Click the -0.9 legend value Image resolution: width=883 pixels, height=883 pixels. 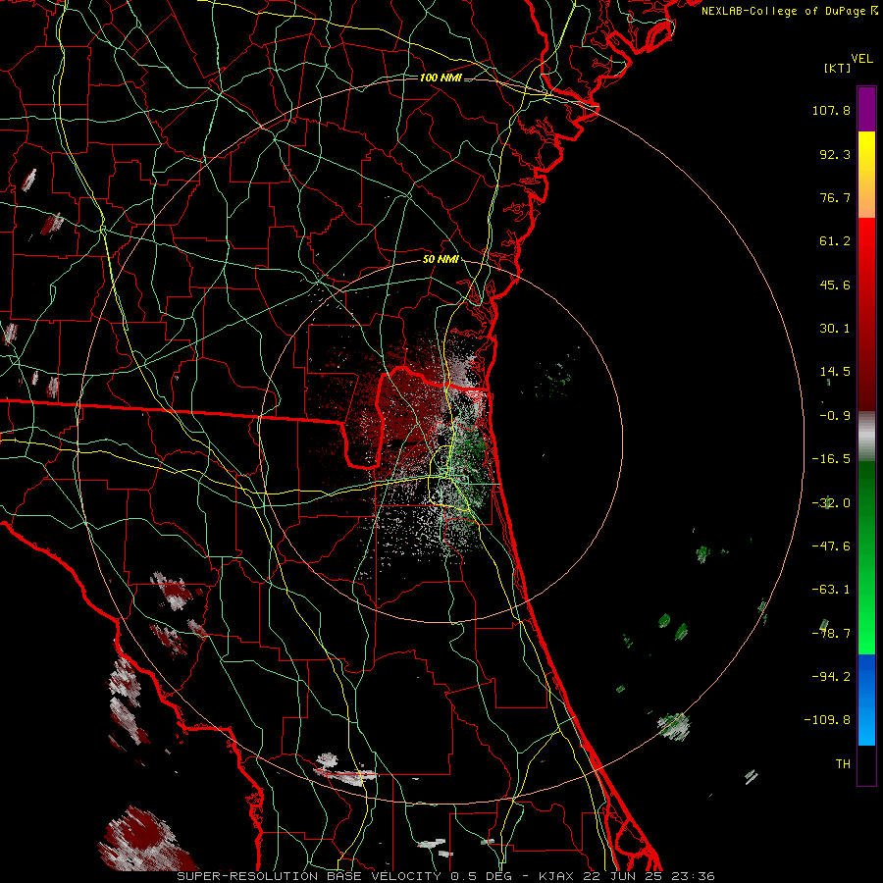pos(835,416)
